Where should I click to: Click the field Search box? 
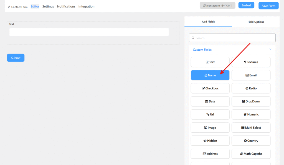pyautogui.click(x=232, y=38)
